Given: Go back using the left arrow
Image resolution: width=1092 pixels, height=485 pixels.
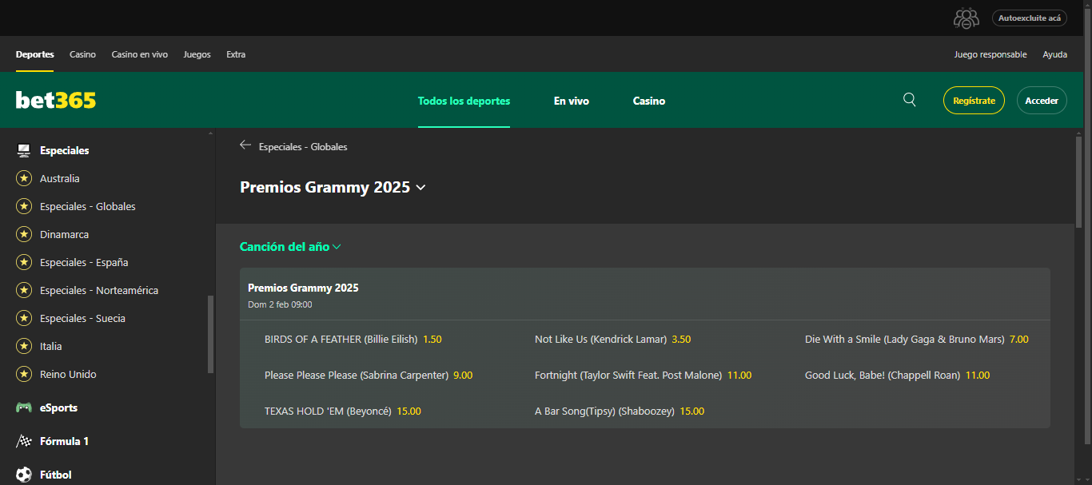Looking at the screenshot, I should coord(245,145).
